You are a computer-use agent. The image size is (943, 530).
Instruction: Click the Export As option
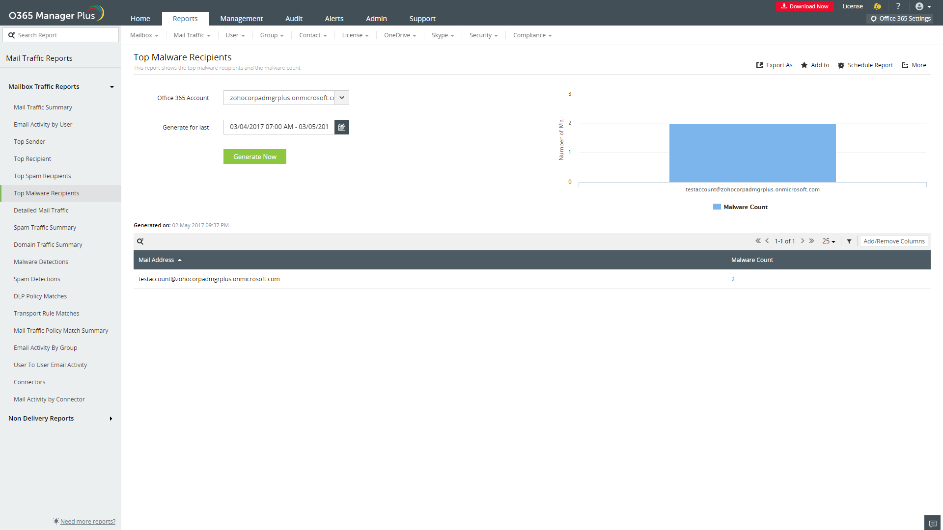tap(775, 65)
